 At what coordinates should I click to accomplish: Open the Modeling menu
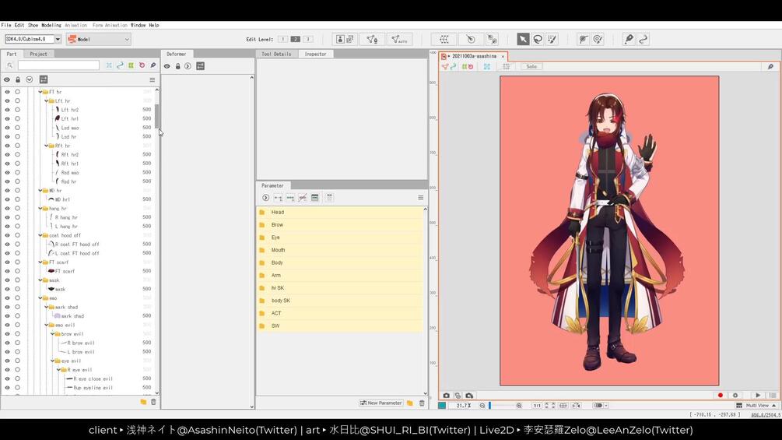click(x=51, y=25)
